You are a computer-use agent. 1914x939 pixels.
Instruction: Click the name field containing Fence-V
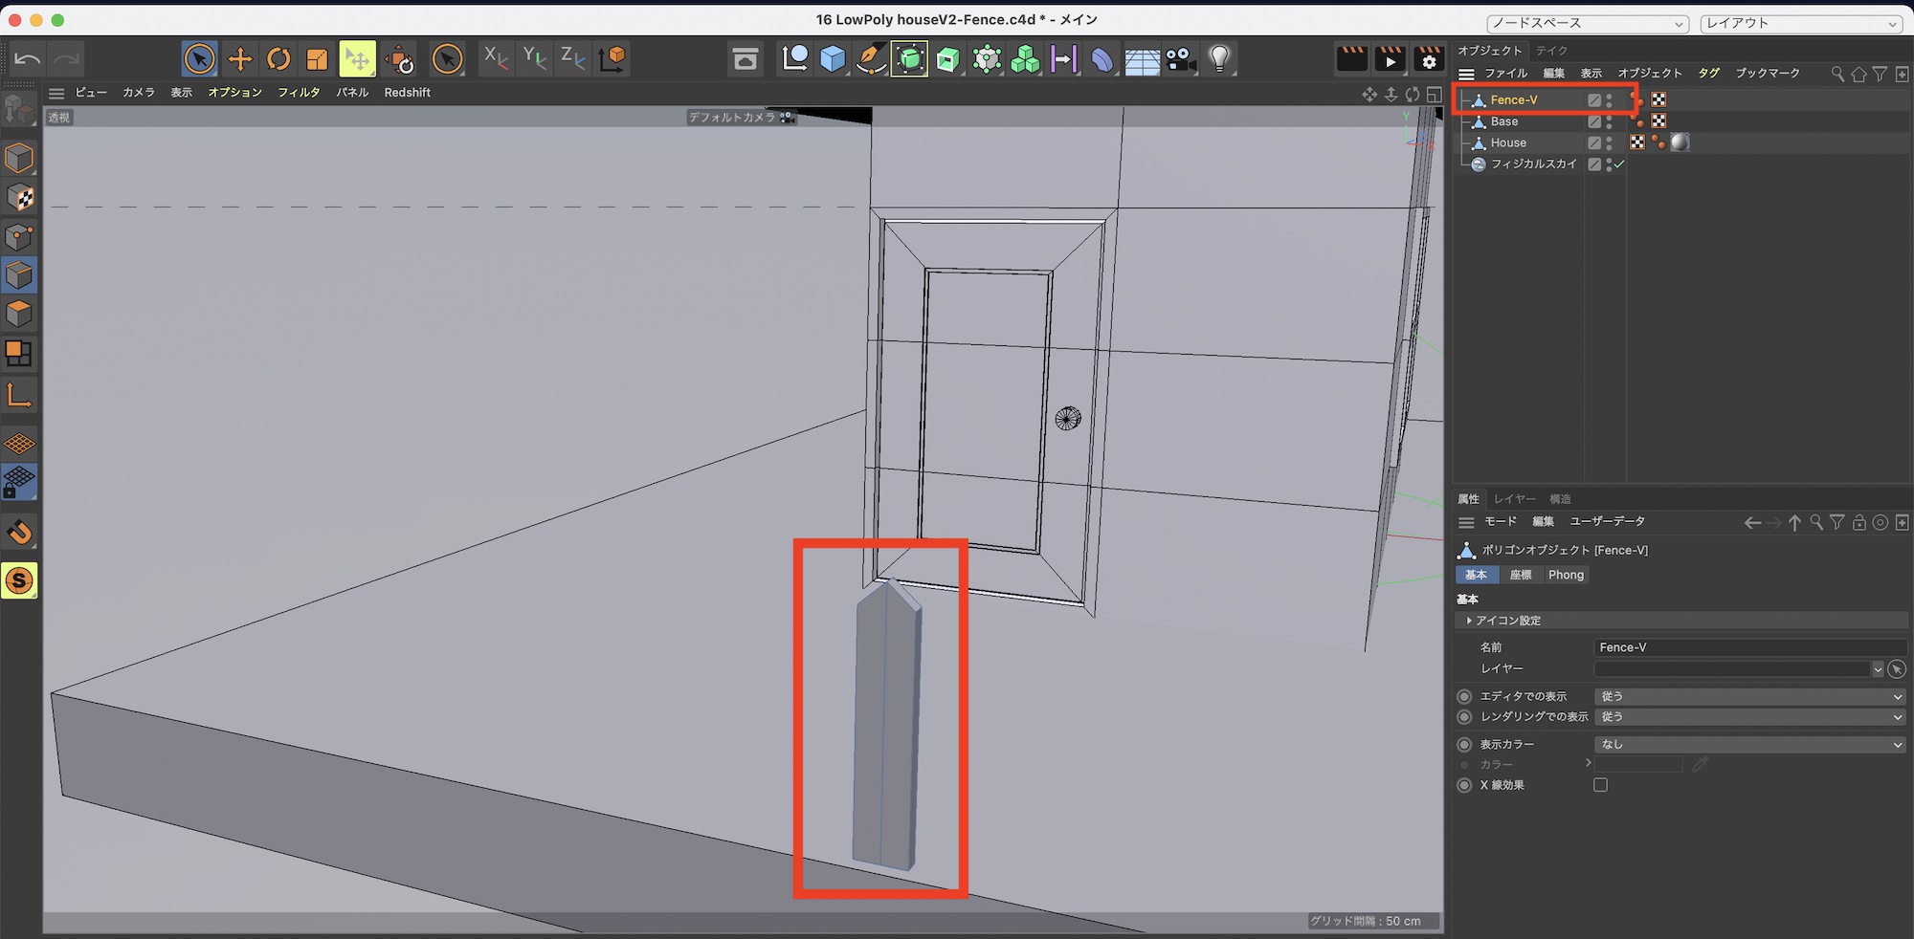pyautogui.click(x=1747, y=647)
